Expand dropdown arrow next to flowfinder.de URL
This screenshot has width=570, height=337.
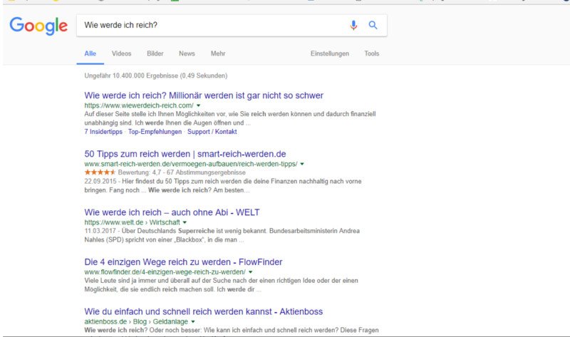pyautogui.click(x=251, y=272)
